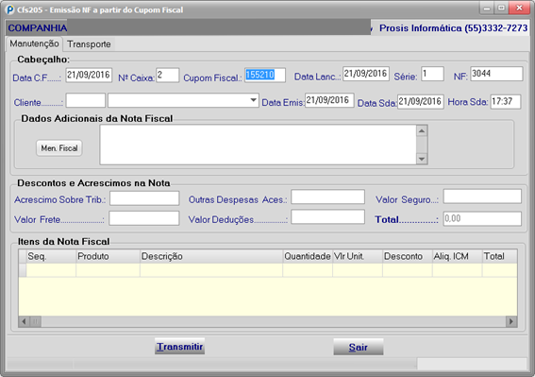Viewport: 535px width, 377px height.
Task: Click the Outras Despesas Aces. field
Action: (x=328, y=197)
